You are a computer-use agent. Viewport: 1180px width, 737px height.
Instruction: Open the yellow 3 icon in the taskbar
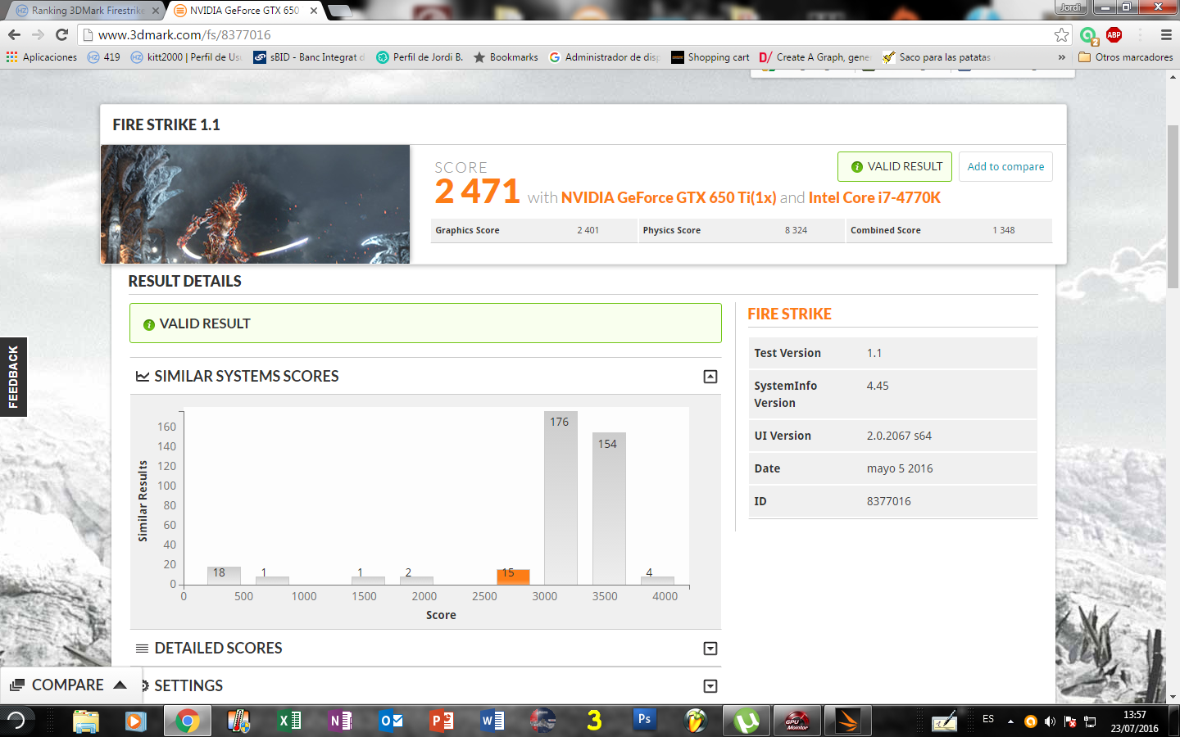593,721
